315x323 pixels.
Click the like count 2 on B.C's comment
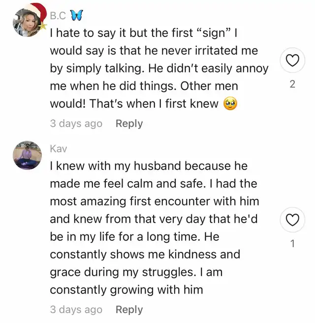point(292,84)
